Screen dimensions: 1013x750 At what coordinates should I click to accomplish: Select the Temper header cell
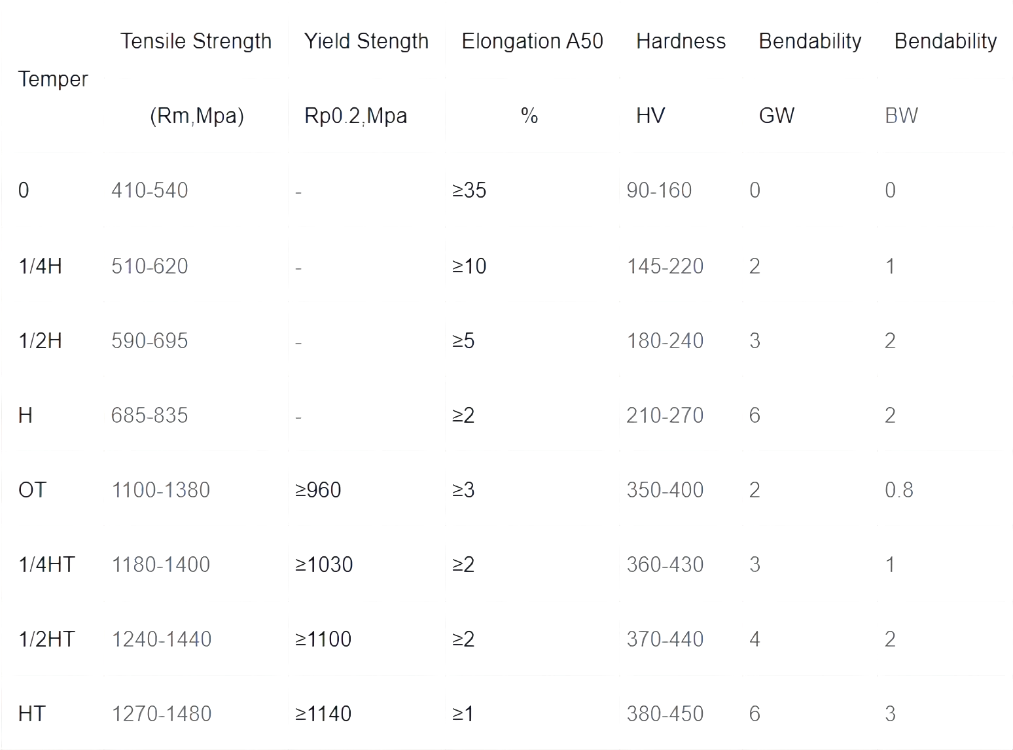point(53,79)
